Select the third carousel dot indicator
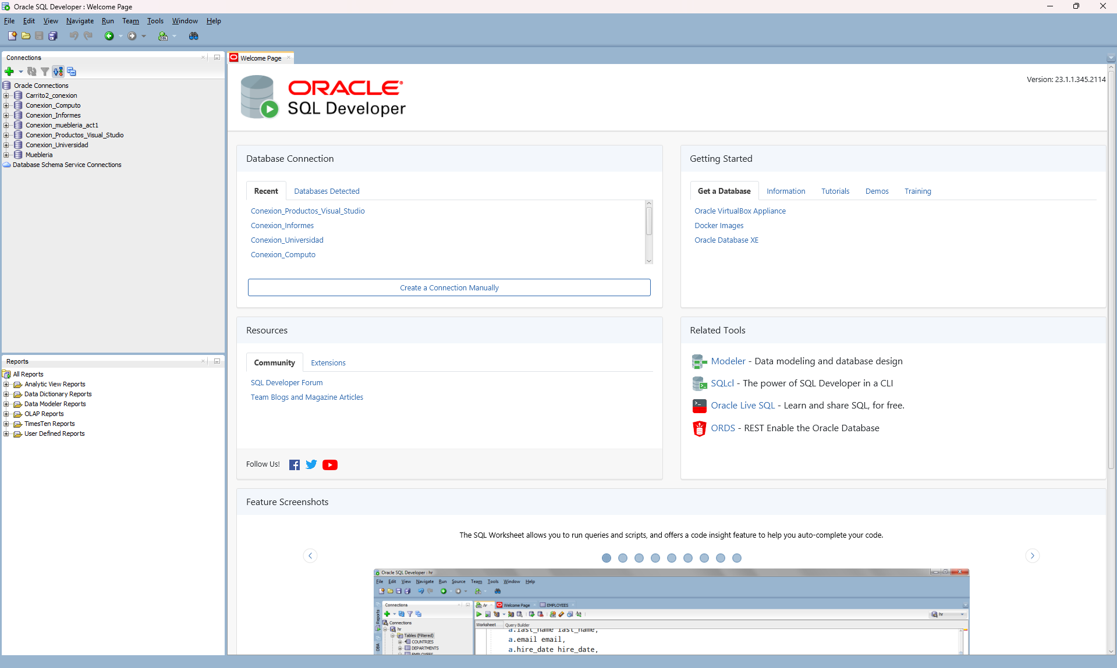The width and height of the screenshot is (1117, 668). tap(639, 558)
